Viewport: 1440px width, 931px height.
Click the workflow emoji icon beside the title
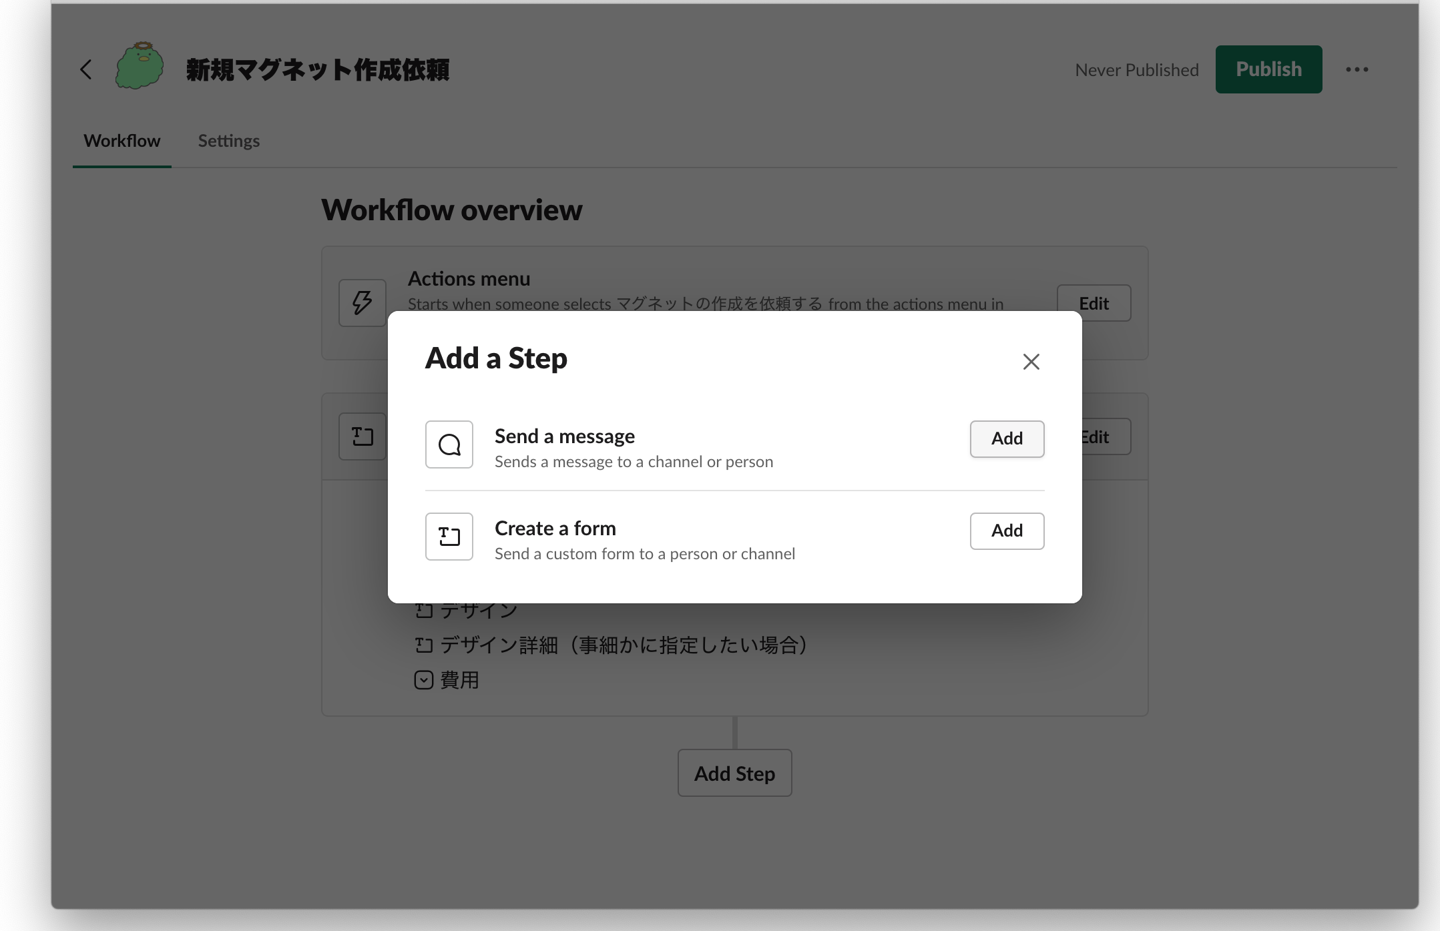139,67
